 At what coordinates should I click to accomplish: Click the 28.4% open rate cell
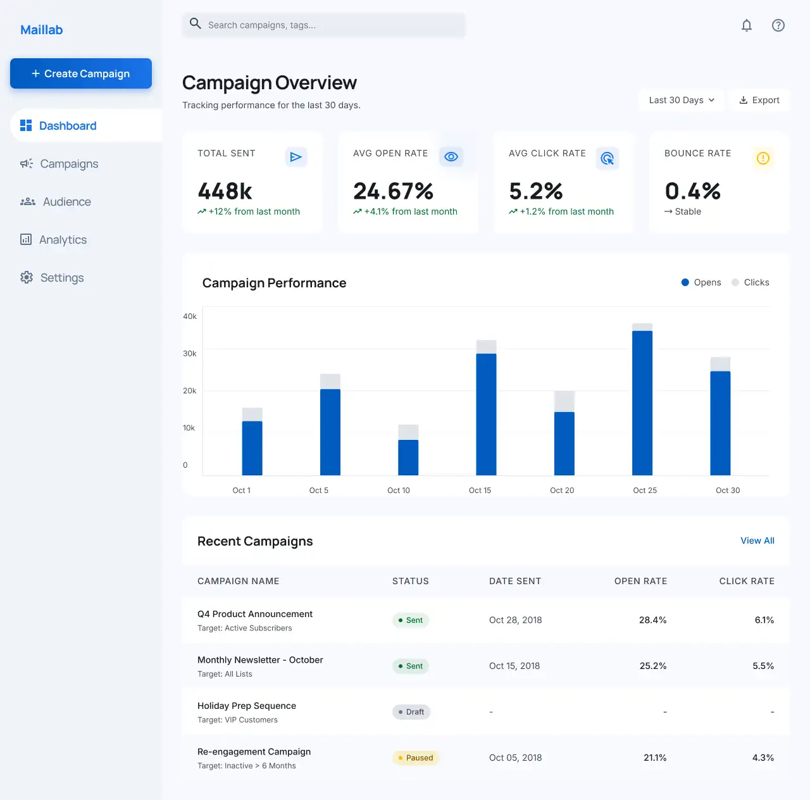[653, 620]
